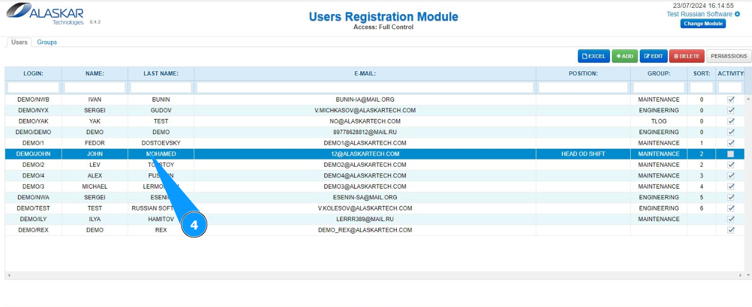Toggle activity checkbox for DEMO/2
Viewport: 752px width, 307px height.
click(x=731, y=164)
